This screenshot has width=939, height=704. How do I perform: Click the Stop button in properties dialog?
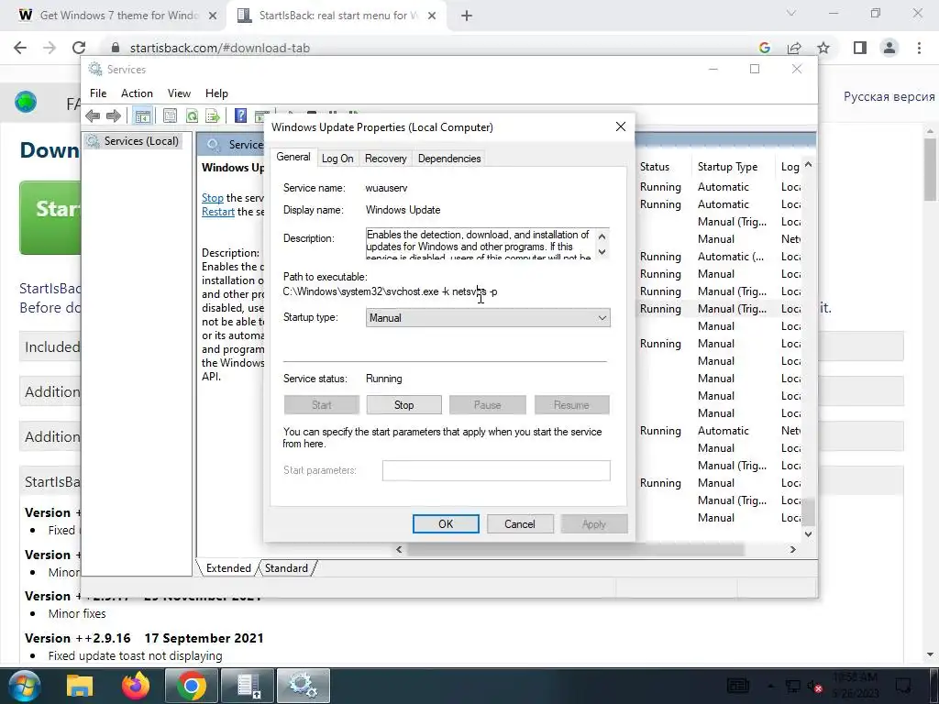pos(403,405)
